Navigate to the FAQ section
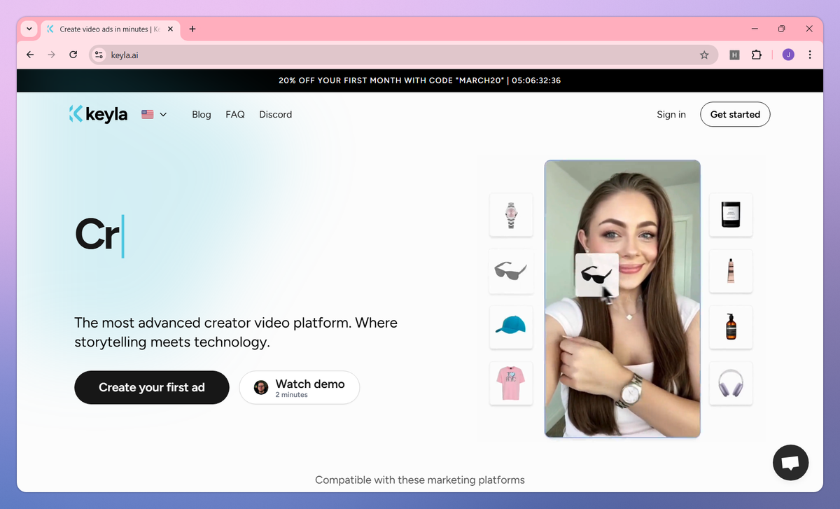Image resolution: width=840 pixels, height=509 pixels. pyautogui.click(x=235, y=114)
